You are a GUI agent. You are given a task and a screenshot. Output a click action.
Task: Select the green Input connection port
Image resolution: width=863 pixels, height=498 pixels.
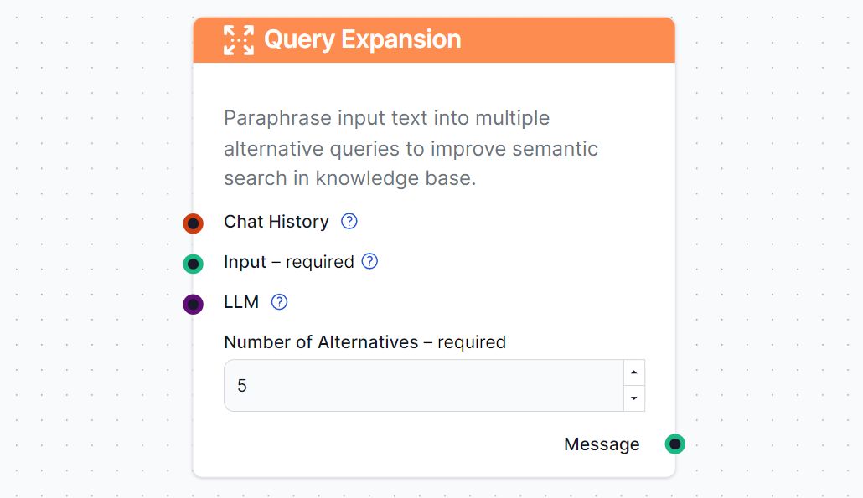tap(194, 264)
